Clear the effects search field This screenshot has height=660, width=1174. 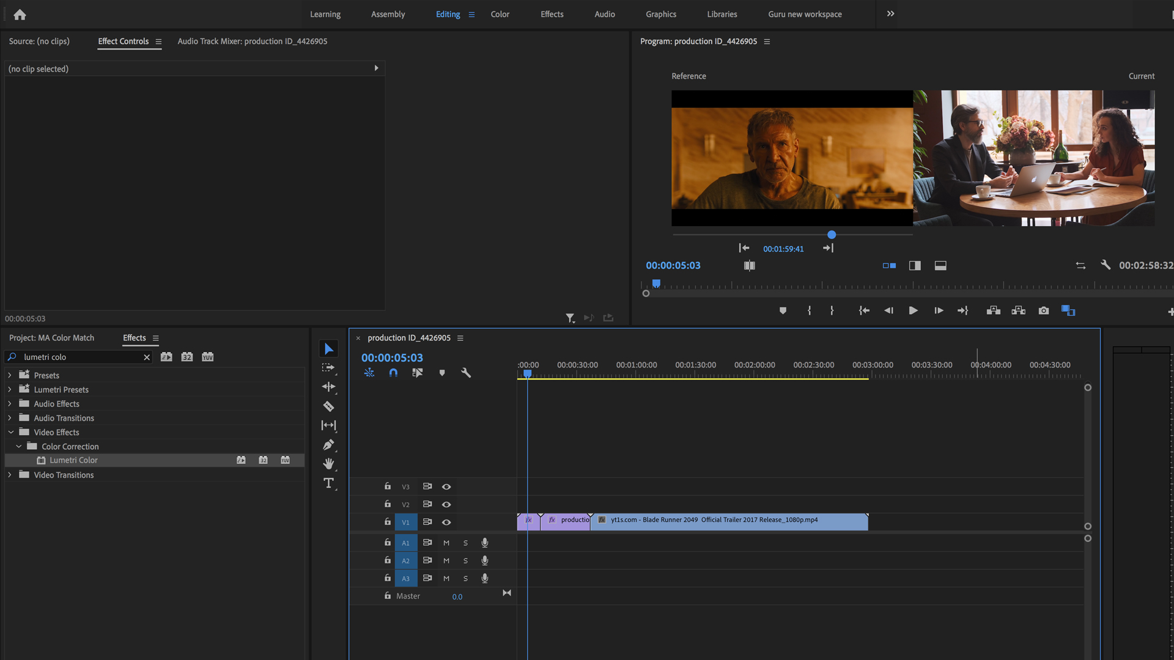click(x=147, y=357)
